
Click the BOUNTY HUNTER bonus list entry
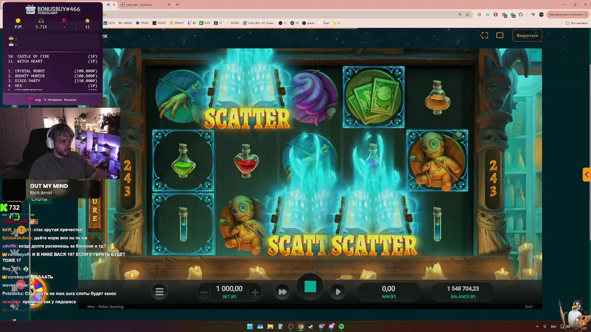(x=52, y=76)
